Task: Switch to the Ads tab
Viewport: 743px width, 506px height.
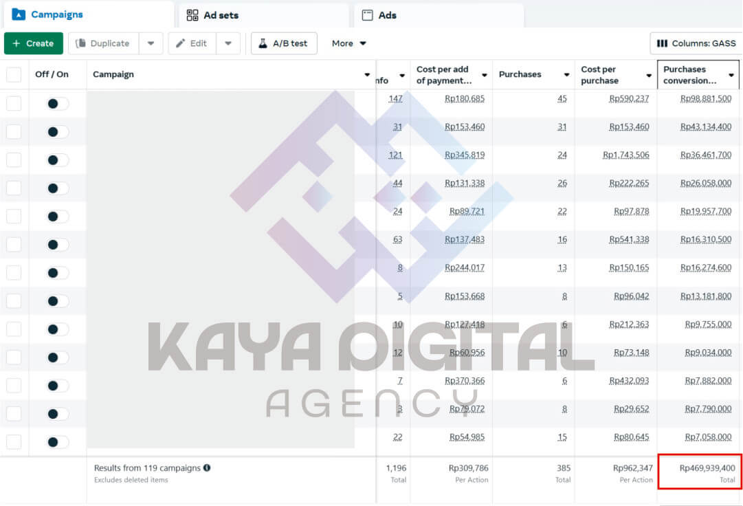Action: tap(387, 15)
